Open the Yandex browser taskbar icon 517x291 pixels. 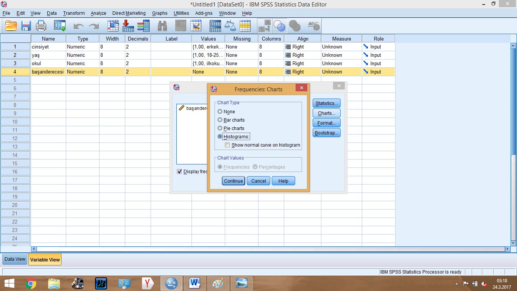[148, 283]
